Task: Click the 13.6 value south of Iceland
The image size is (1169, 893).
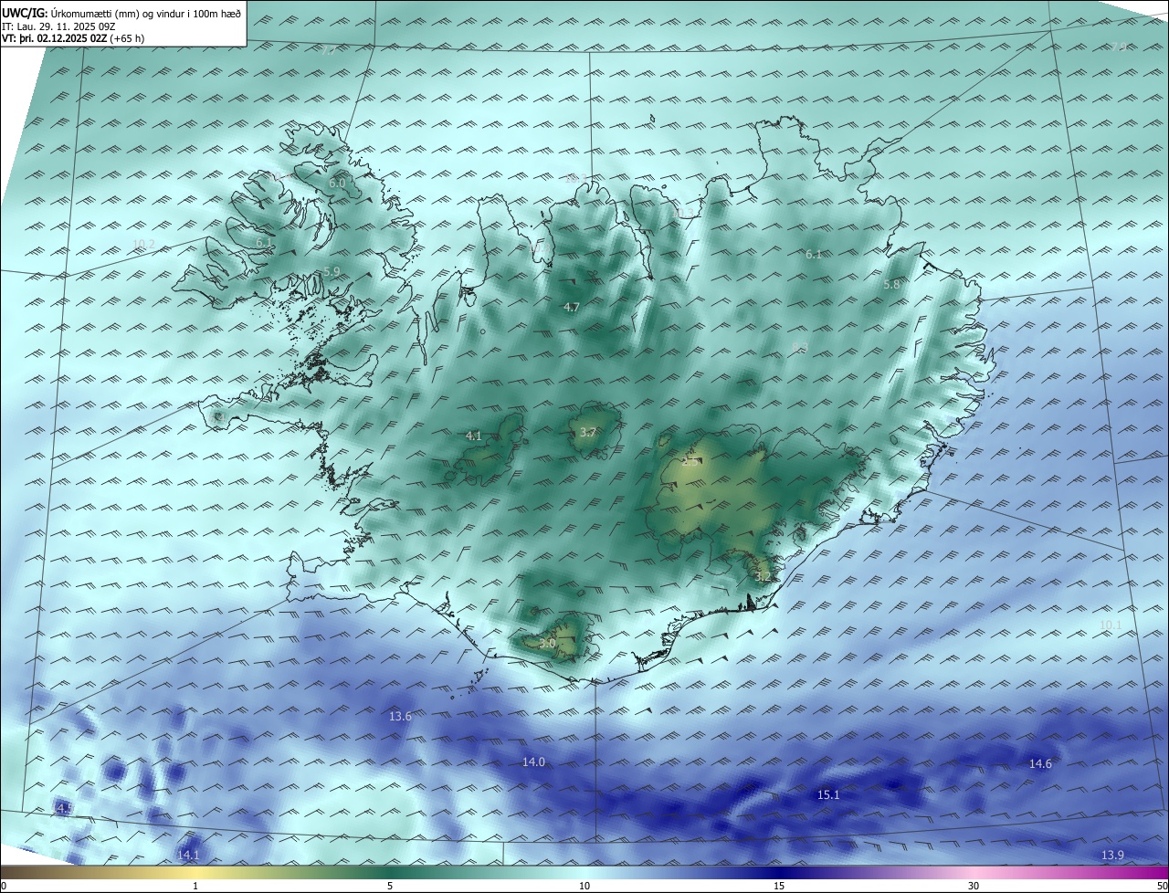Action: pos(400,716)
